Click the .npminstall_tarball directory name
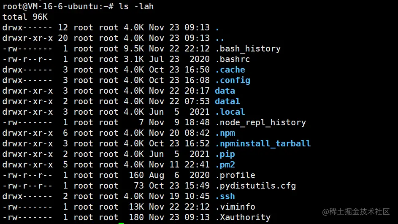398x224 pixels. [263, 144]
